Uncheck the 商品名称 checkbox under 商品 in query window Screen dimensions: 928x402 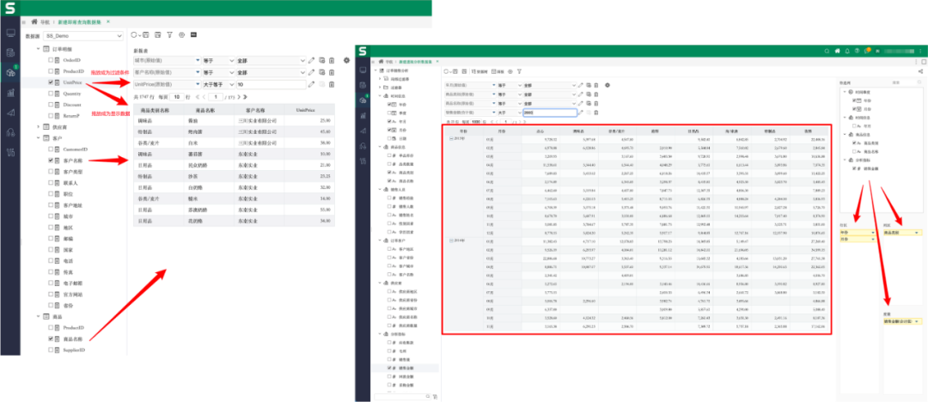51,339
